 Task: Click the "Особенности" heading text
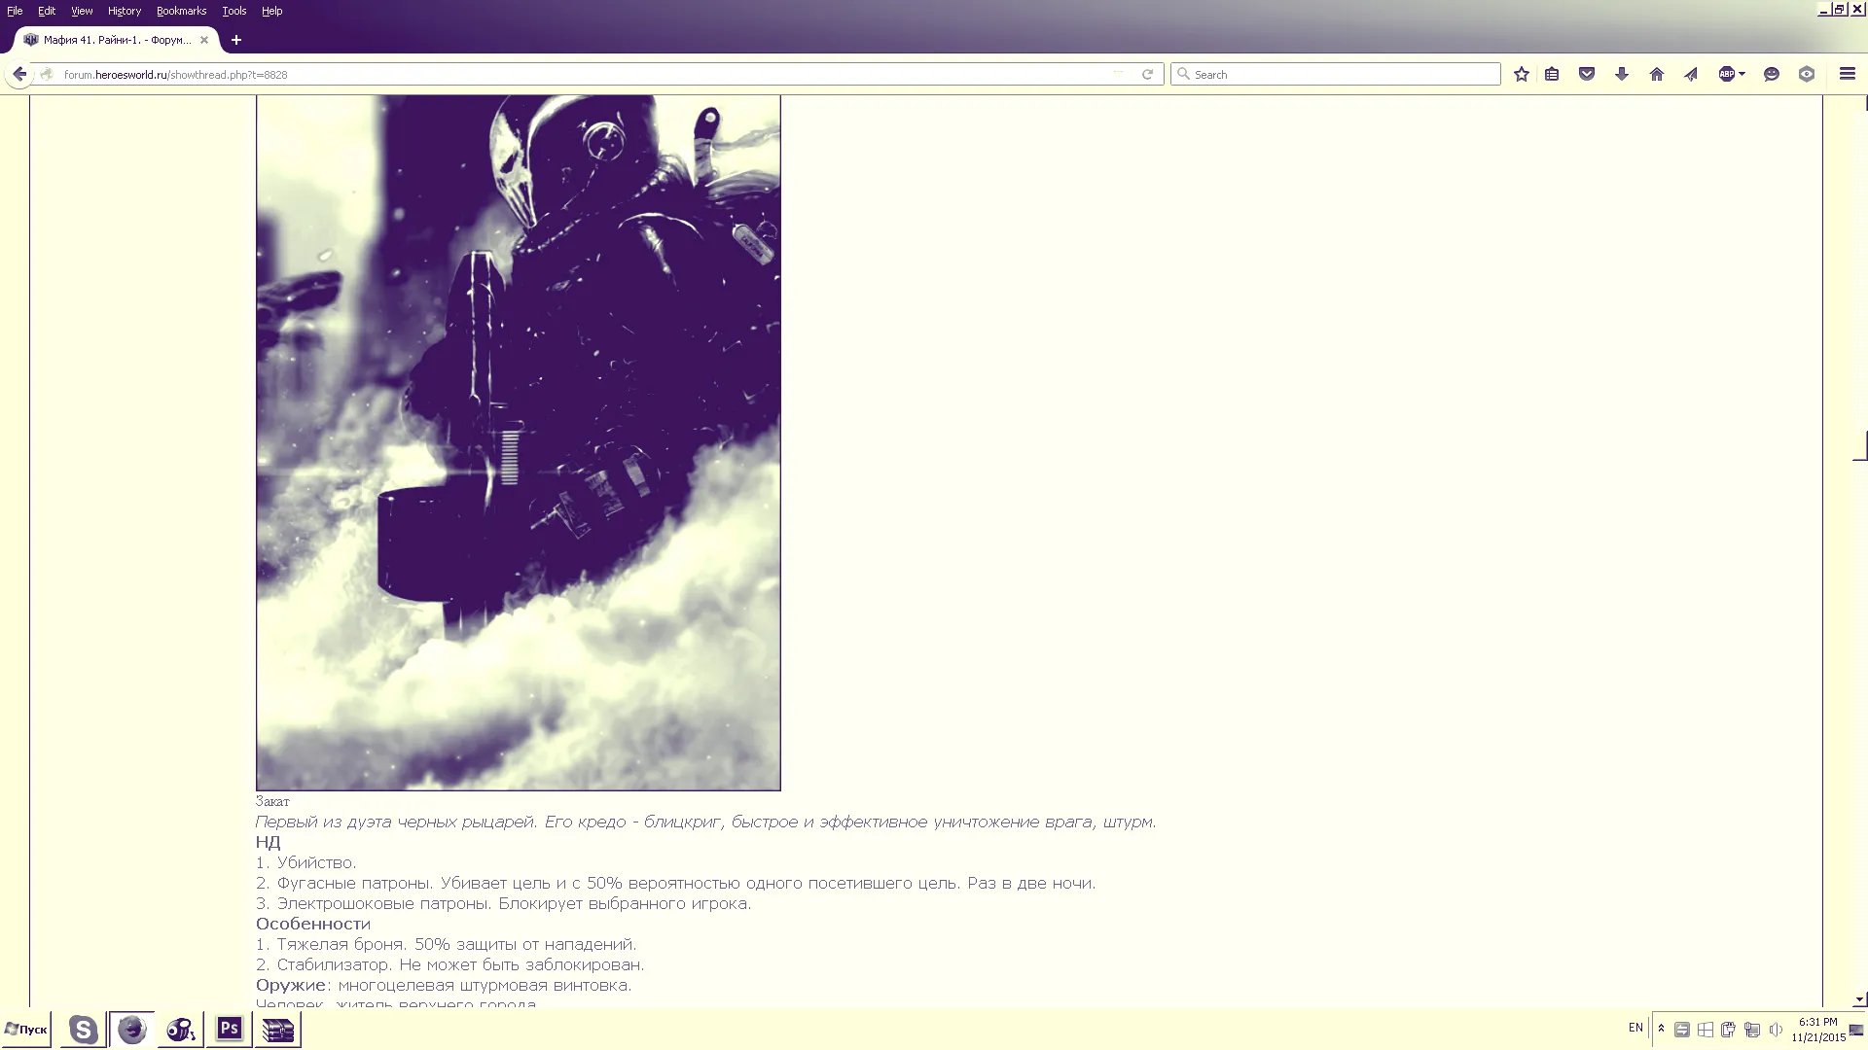[312, 924]
